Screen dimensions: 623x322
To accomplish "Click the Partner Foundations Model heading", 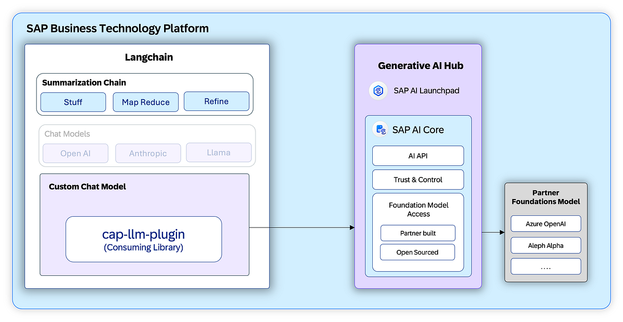I will coord(546,197).
